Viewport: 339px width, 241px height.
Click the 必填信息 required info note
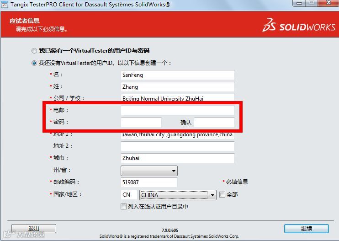click(237, 182)
